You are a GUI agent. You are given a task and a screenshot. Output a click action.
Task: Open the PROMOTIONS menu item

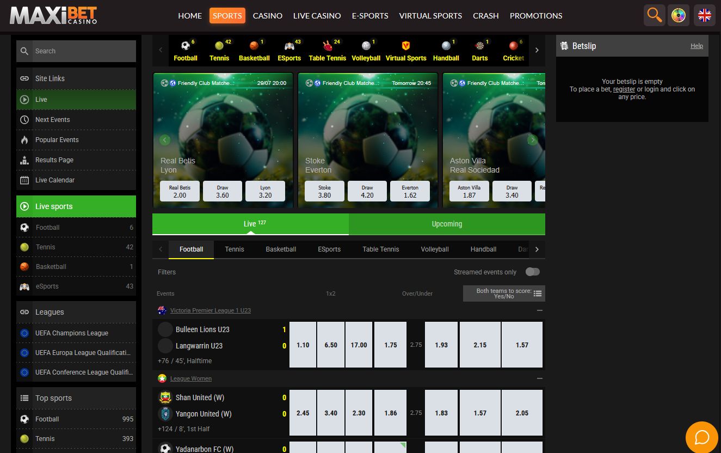[536, 16]
